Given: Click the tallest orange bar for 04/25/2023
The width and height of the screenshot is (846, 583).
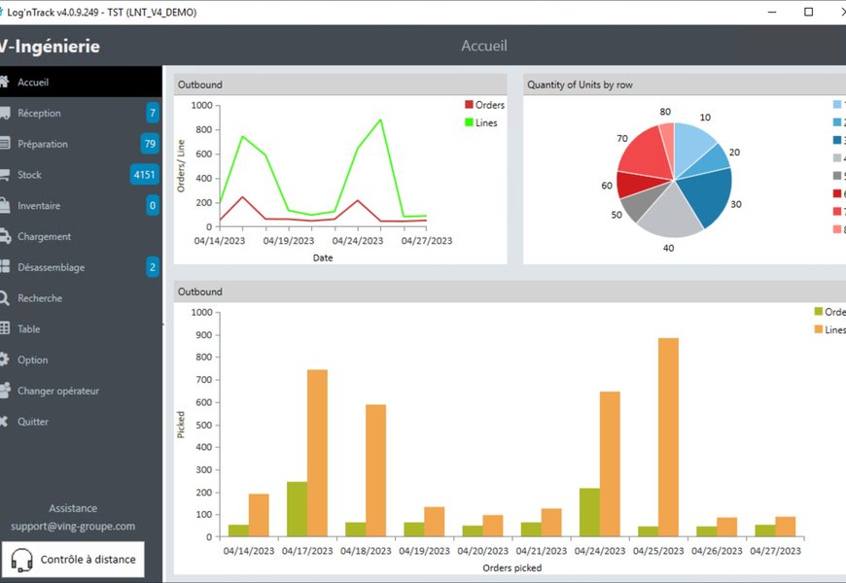Looking at the screenshot, I should pos(668,437).
